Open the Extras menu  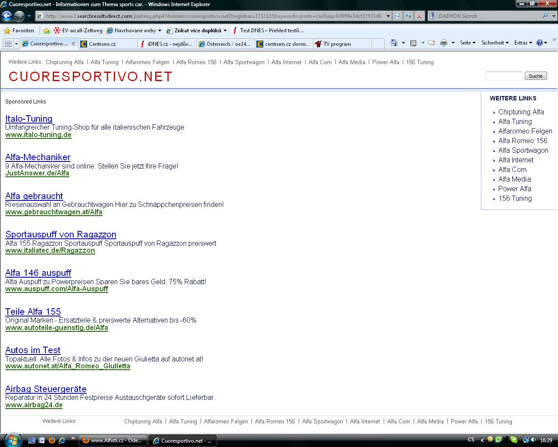pos(523,43)
